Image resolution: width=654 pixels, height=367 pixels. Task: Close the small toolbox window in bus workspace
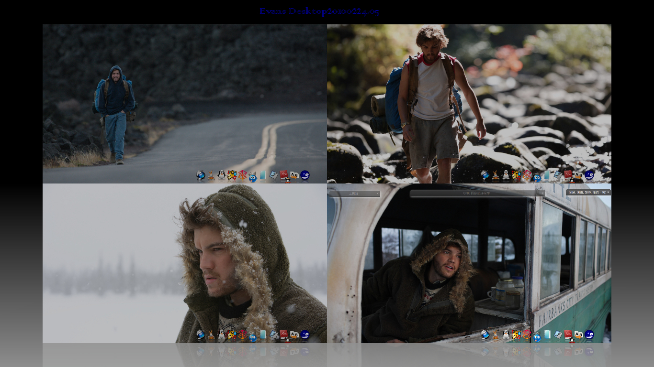pos(377,194)
